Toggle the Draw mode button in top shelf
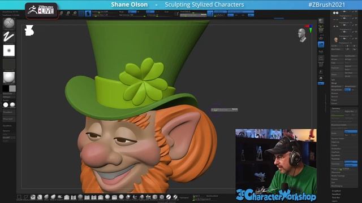This screenshot has height=203, width=362. pos(88,14)
